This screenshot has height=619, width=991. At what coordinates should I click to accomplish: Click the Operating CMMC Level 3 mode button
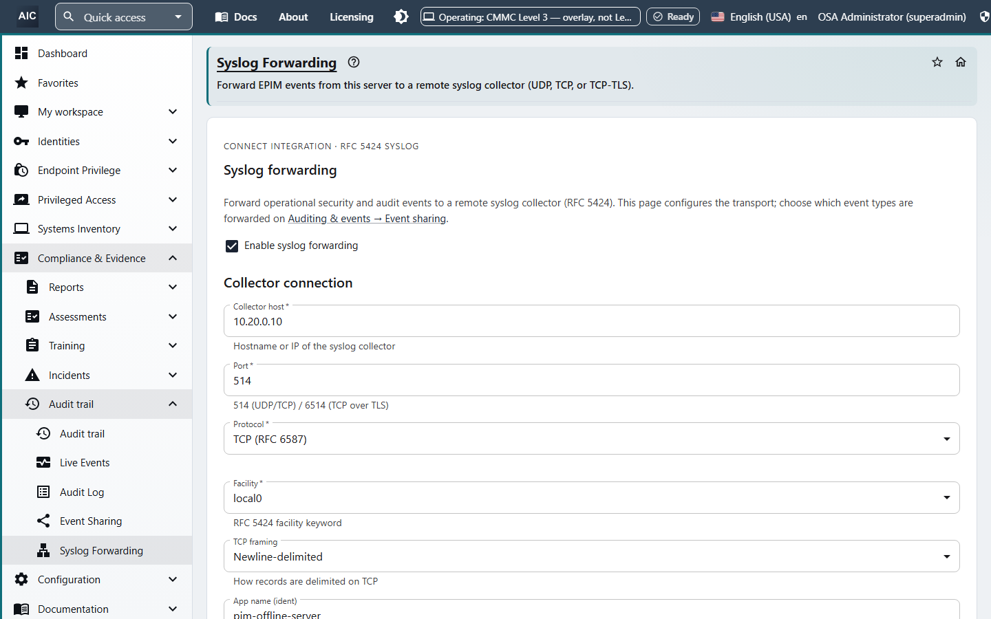tap(531, 17)
